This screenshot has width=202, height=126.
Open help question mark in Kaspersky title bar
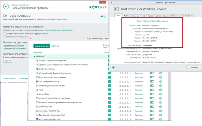92,2
